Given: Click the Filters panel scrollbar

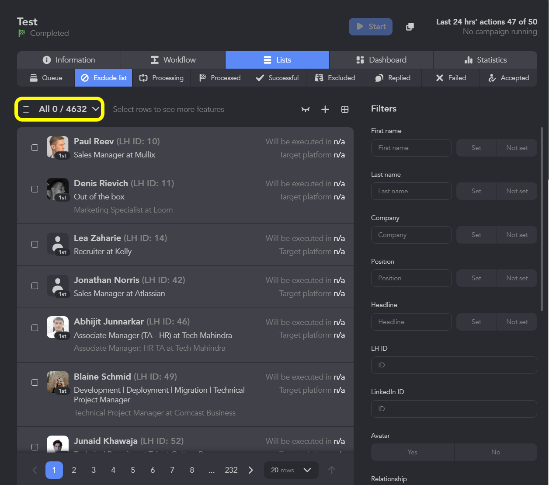Looking at the screenshot, I should coord(542,219).
